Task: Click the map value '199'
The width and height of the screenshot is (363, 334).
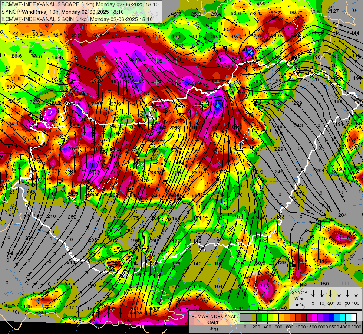Action: [x=176, y=241]
